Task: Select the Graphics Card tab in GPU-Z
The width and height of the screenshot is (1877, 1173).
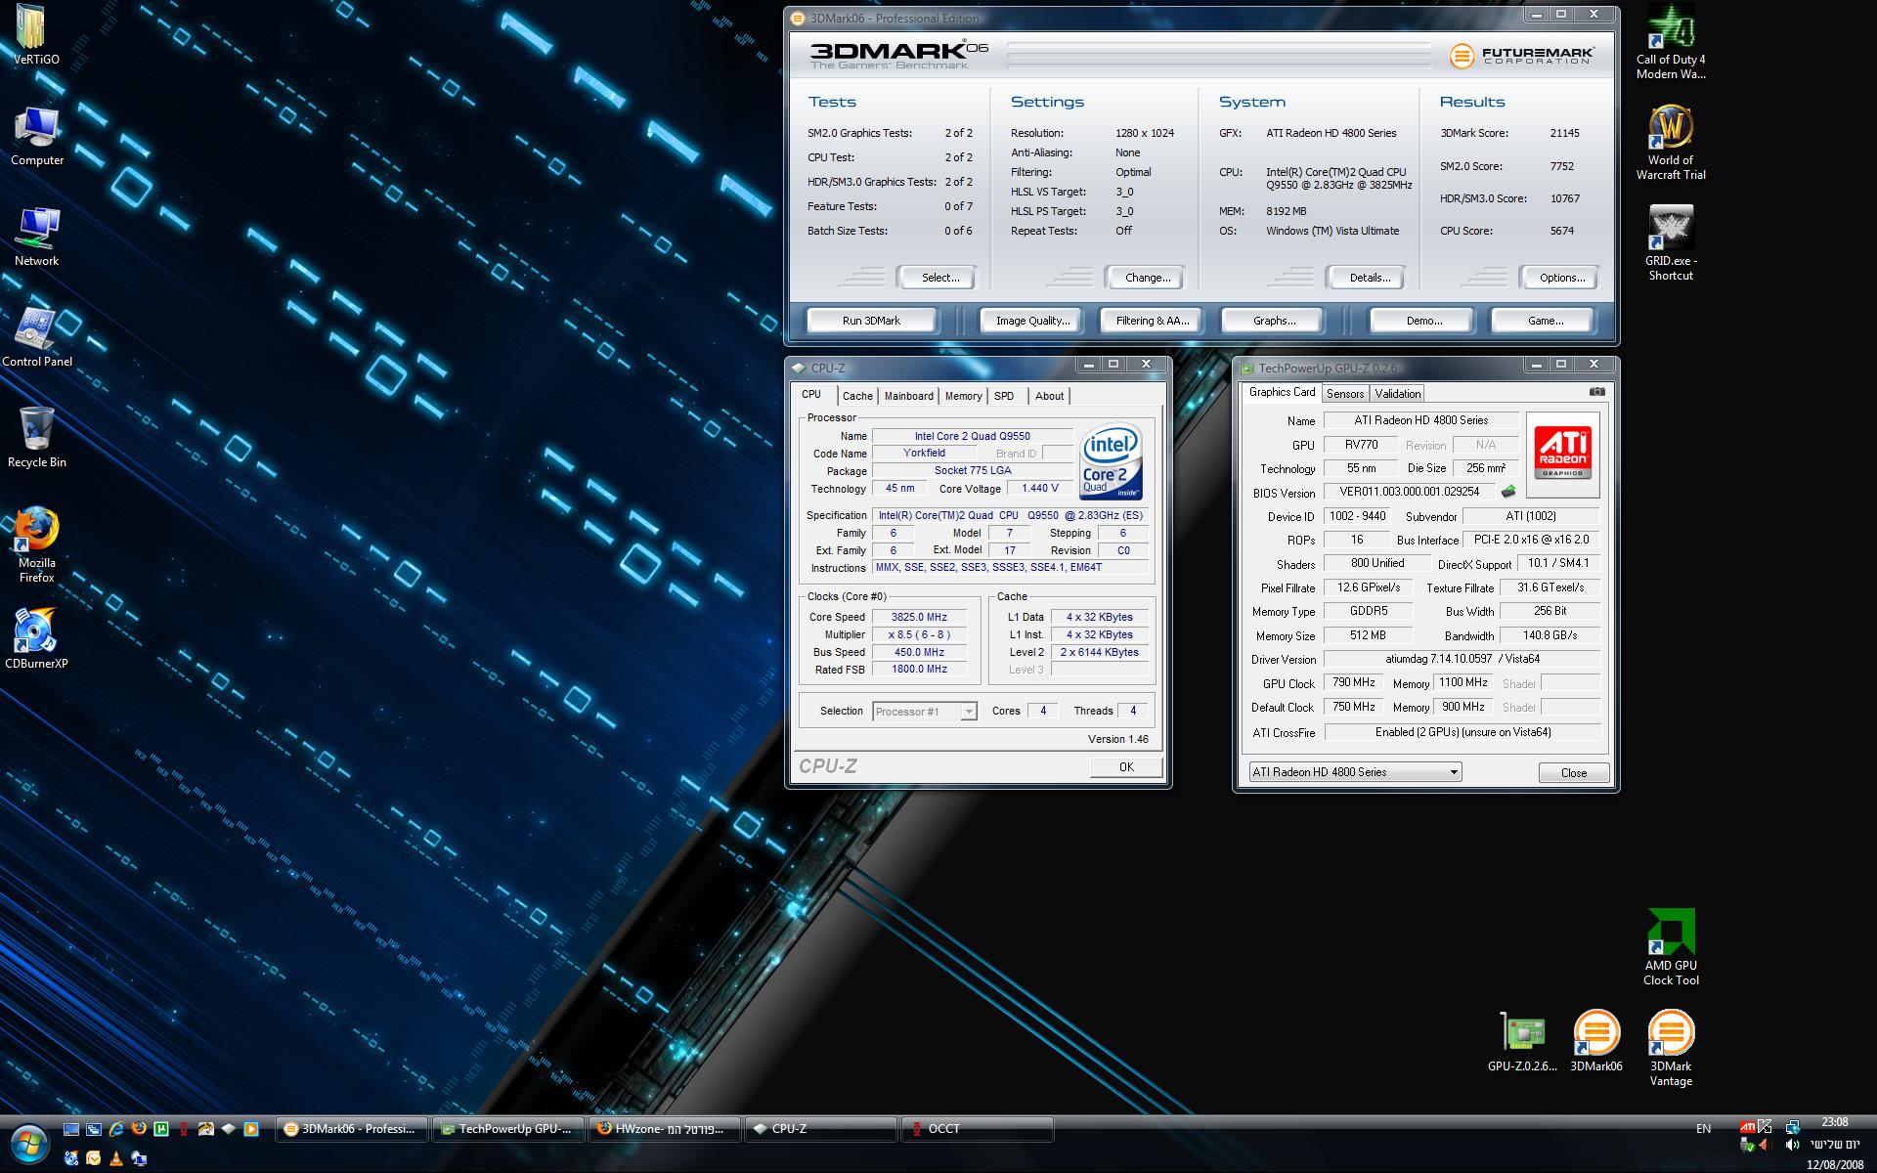Action: 1282,392
